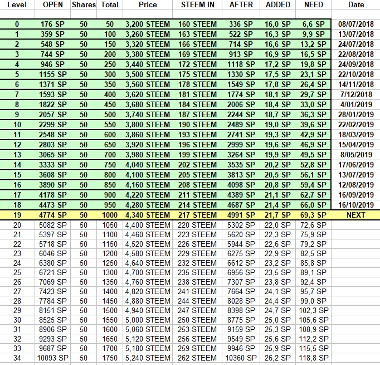Image resolution: width=380 pixels, height=365 pixels.
Task: Select the Date column header
Action: tap(356, 4)
